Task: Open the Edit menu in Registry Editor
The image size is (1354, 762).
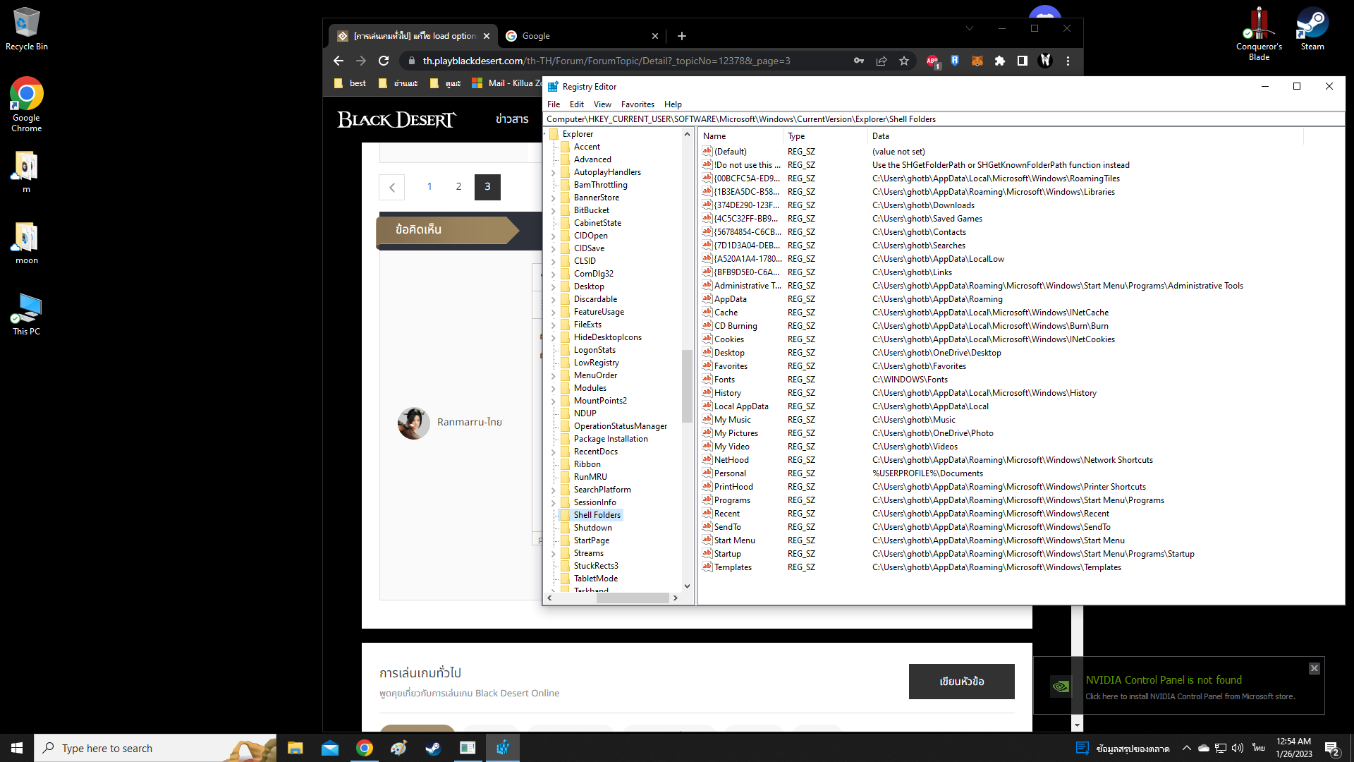Action: point(577,104)
